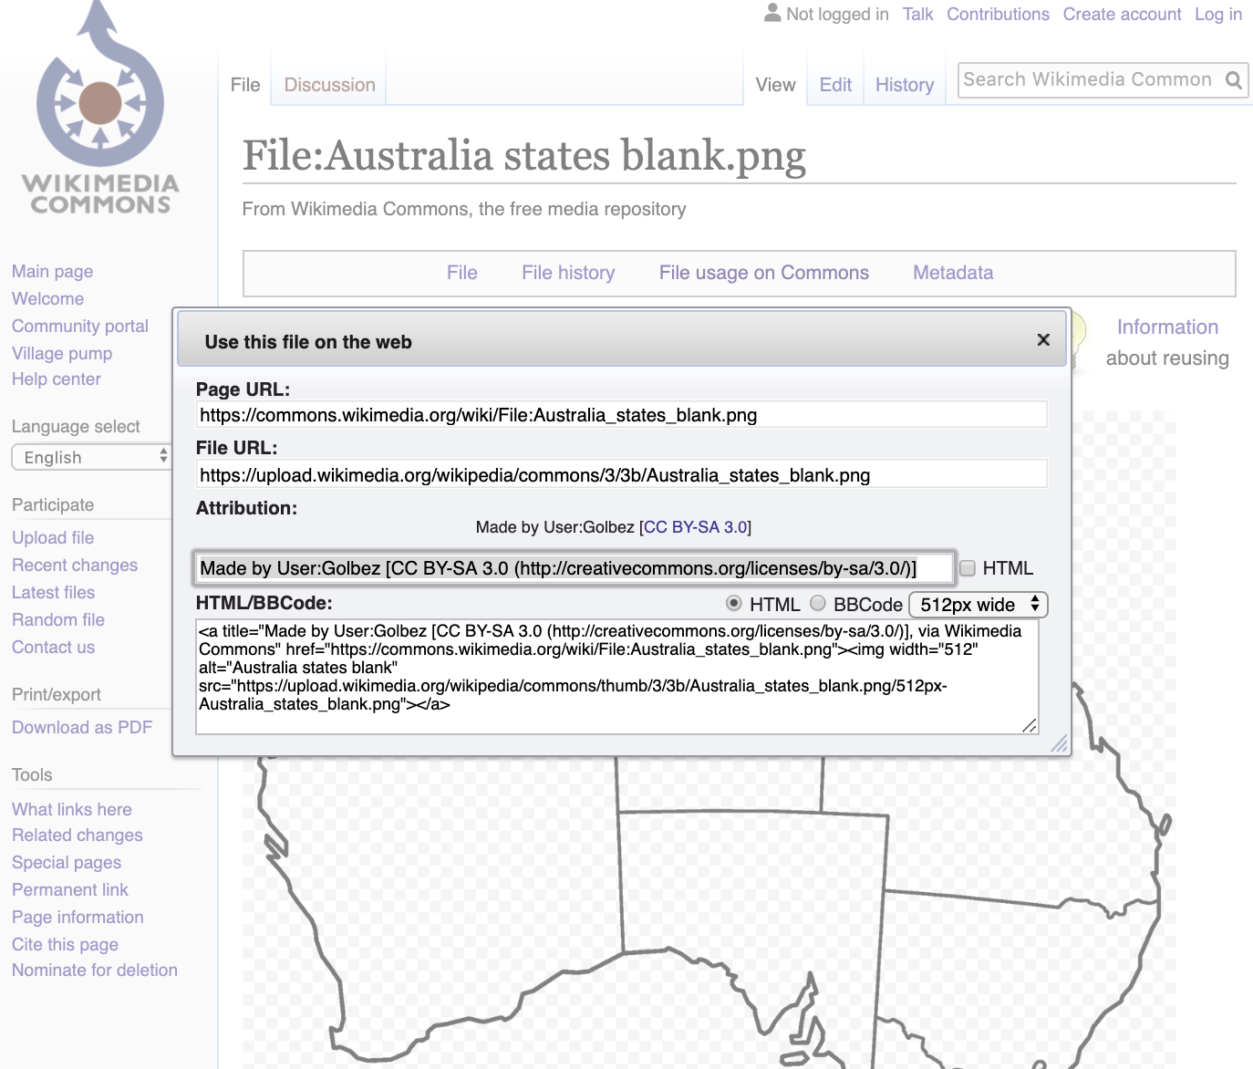
Task: Click Permanent link
Action: click(70, 889)
